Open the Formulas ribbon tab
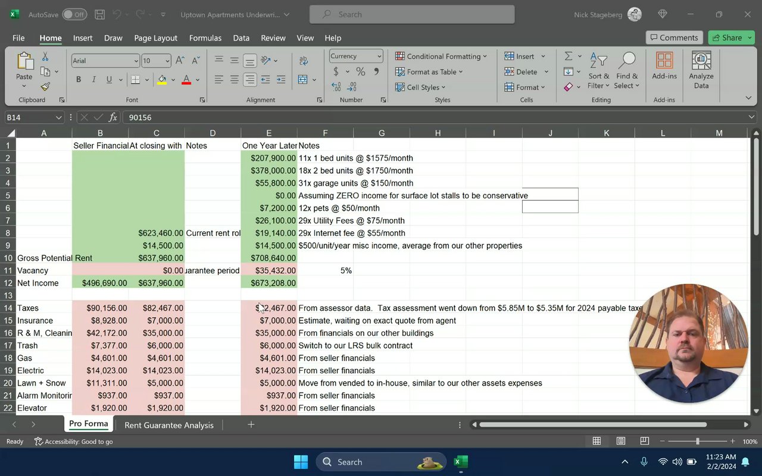This screenshot has height=476, width=762. 205,37
